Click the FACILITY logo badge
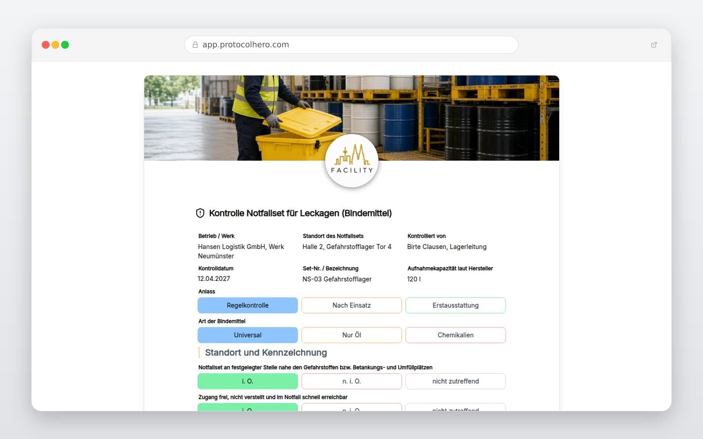The height and width of the screenshot is (439, 703). [351, 161]
